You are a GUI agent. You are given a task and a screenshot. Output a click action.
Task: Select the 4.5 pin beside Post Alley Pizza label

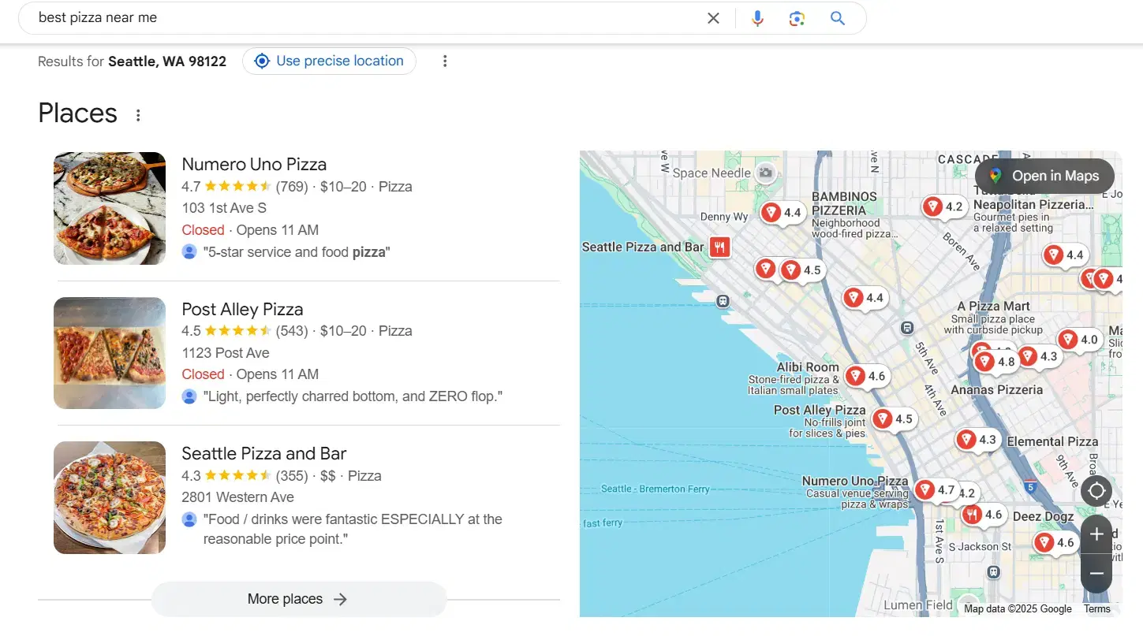(893, 419)
